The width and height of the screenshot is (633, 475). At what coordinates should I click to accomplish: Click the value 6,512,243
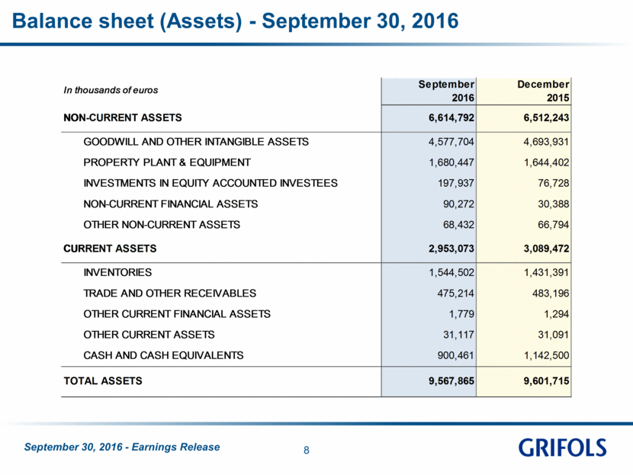point(546,117)
